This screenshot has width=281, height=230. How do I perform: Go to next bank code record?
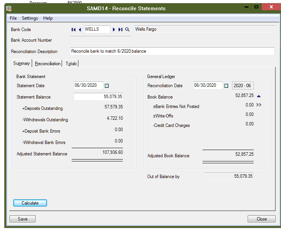[114, 30]
